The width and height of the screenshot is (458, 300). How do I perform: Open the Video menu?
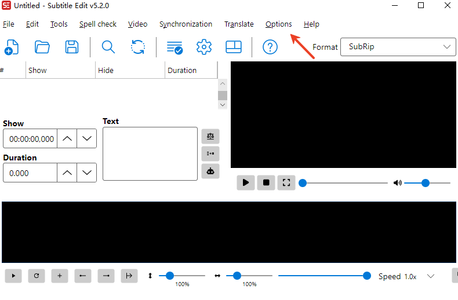[137, 24]
